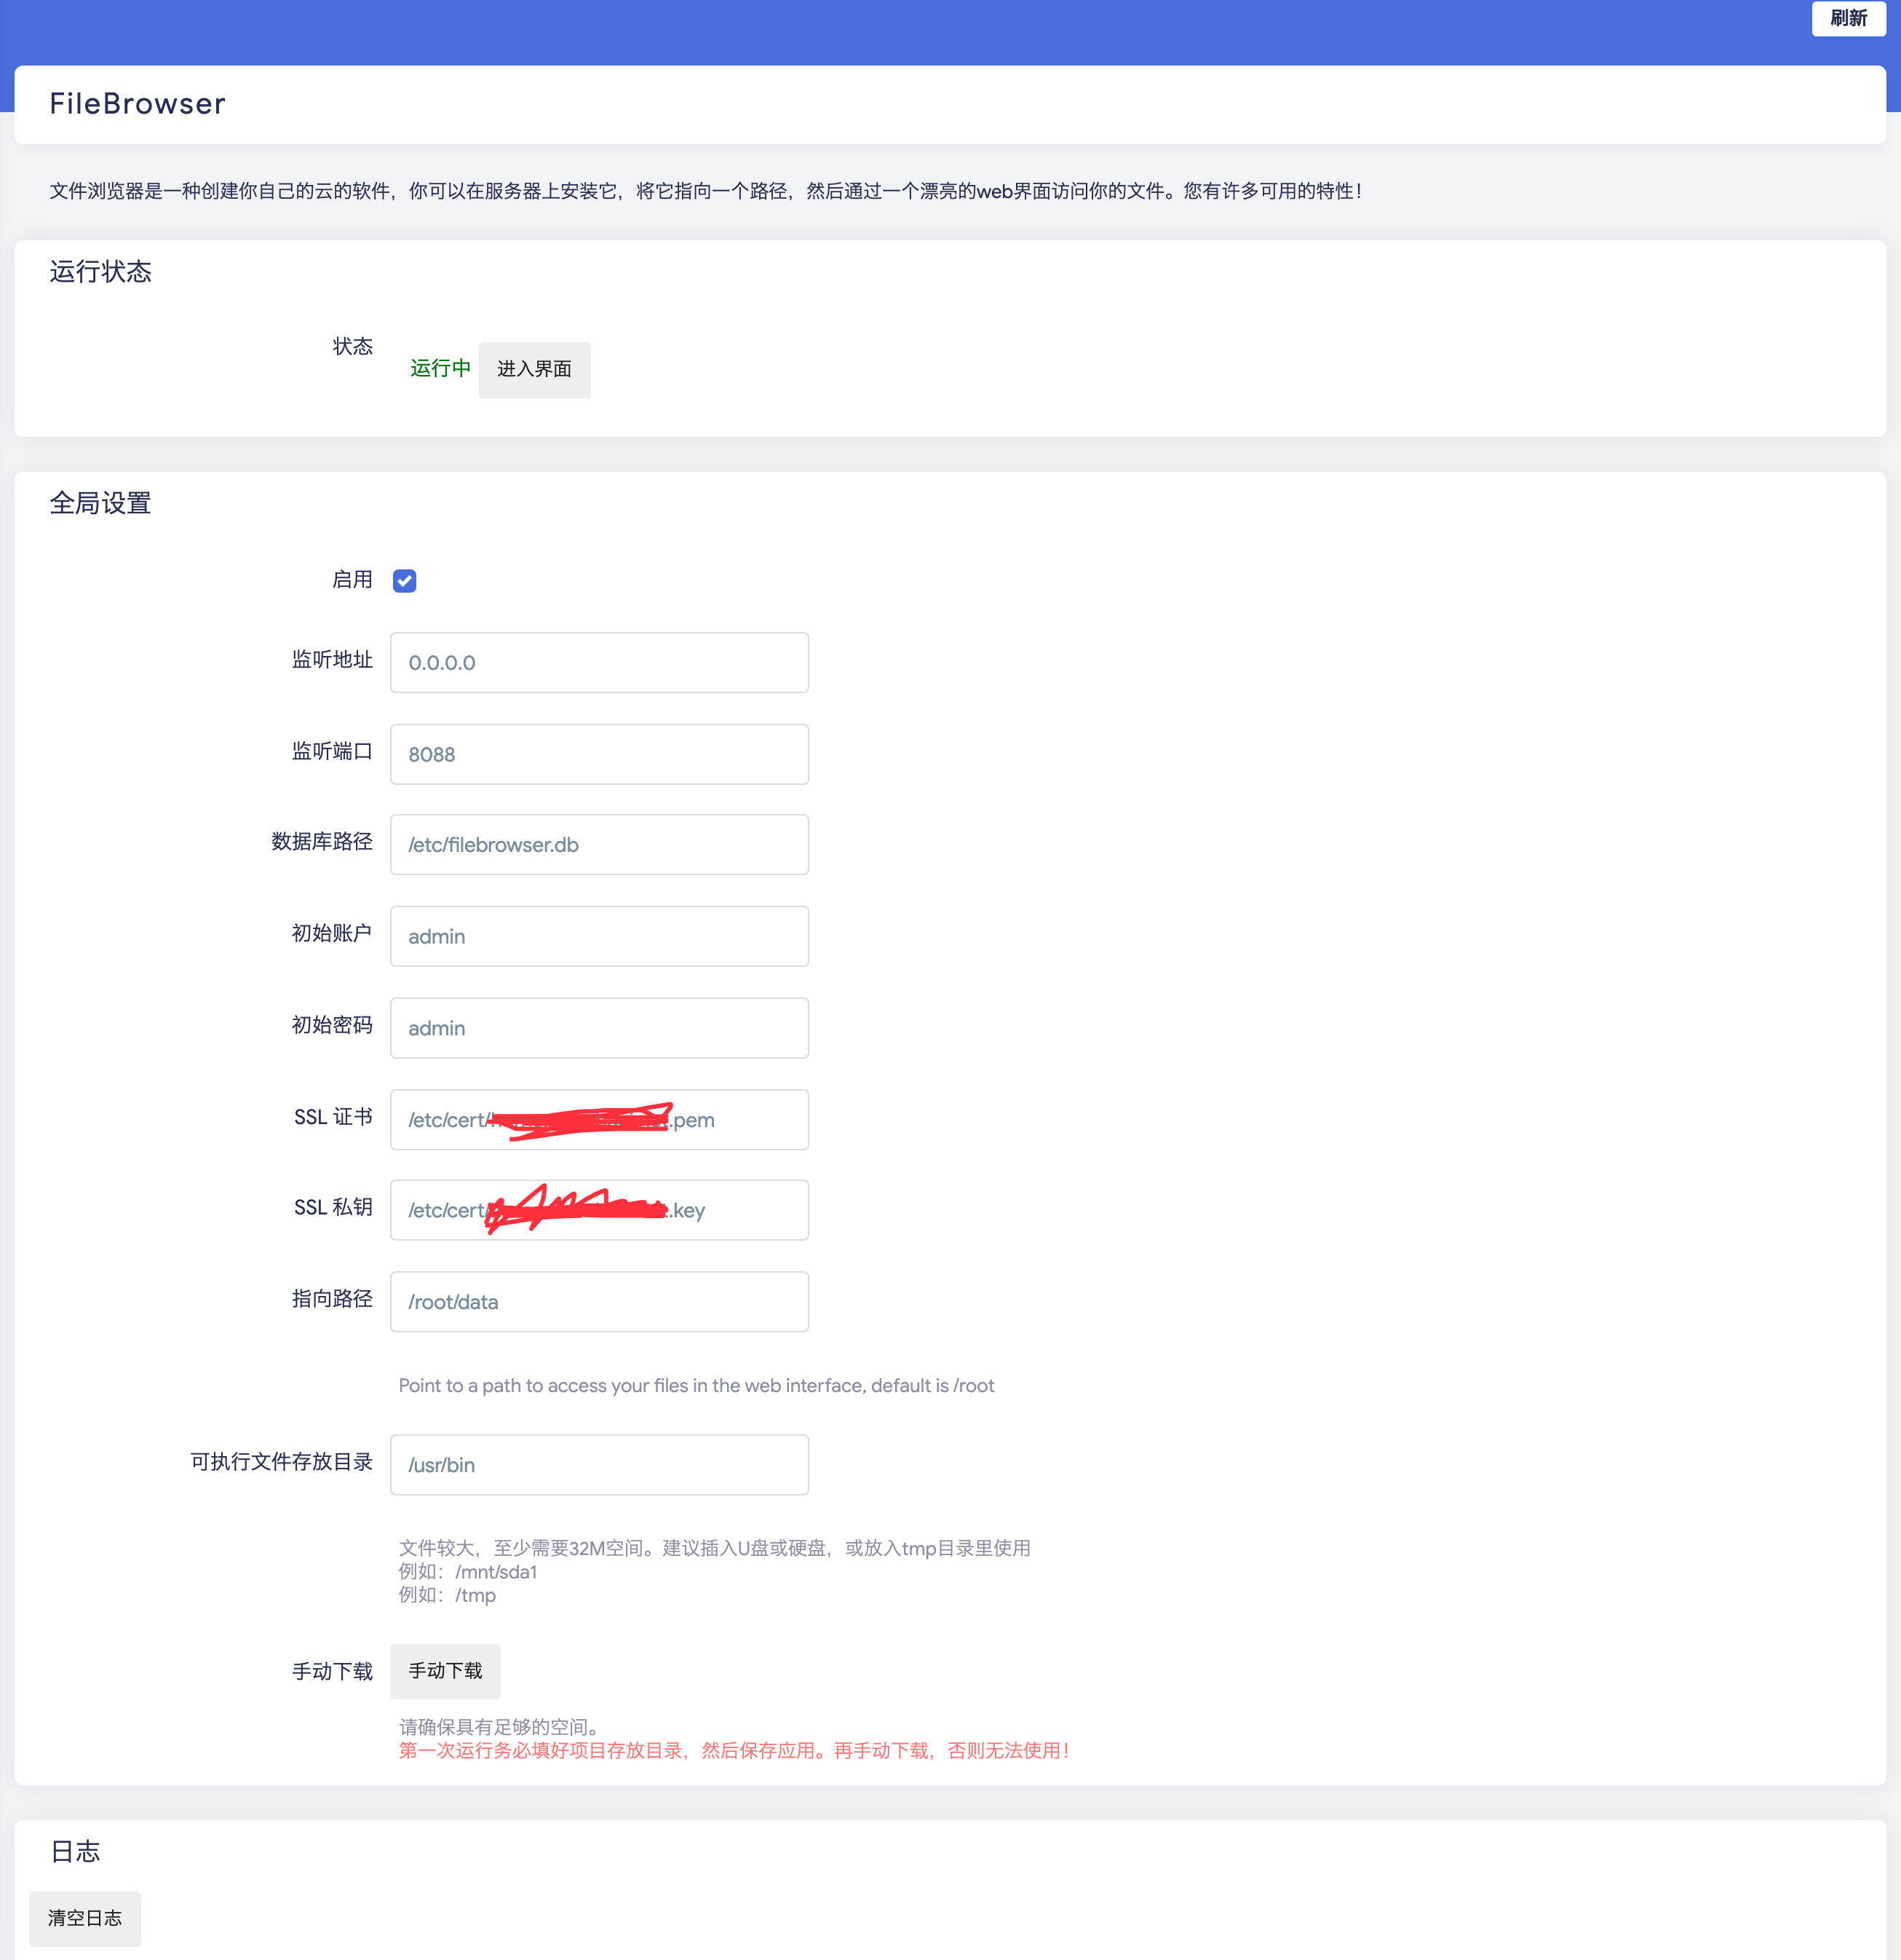Viewport: 1901px width, 1960px height.
Task: Click the 运行状态 section heading
Action: [100, 272]
